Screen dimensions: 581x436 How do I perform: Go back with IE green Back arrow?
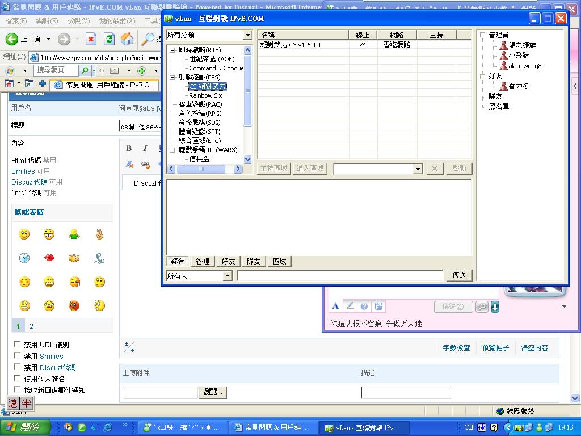point(12,39)
